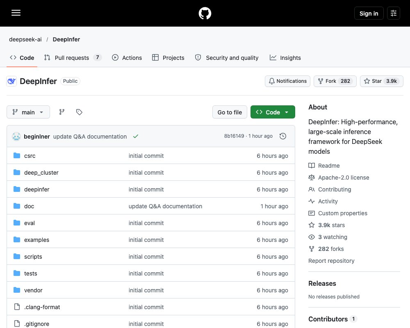The width and height of the screenshot is (410, 328).
Task: Open the deepseek-ai owner link
Action: pos(25,39)
